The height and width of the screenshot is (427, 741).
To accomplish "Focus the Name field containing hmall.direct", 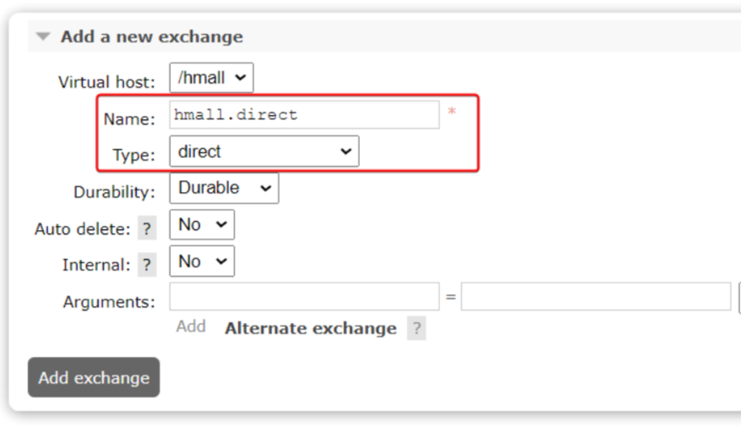I will click(304, 115).
